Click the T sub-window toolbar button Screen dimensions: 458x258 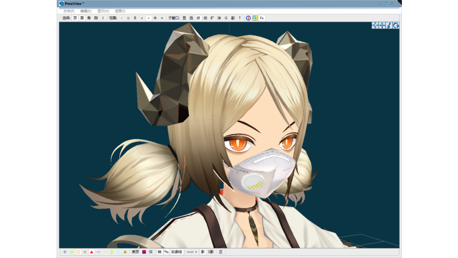240,18
